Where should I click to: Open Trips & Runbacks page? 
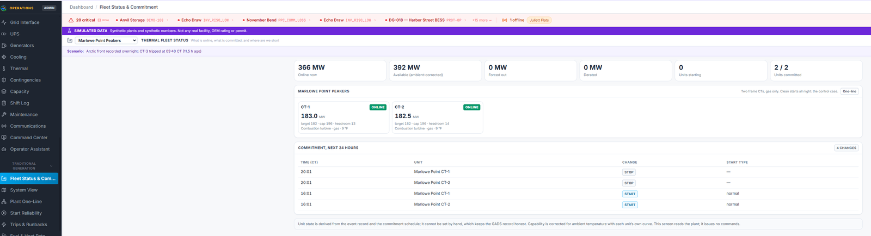click(29, 225)
